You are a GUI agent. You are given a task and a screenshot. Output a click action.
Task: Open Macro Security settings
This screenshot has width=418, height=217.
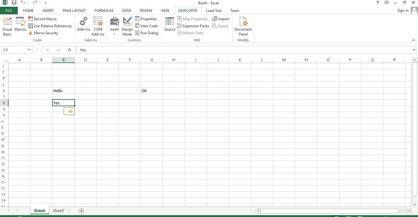(43, 33)
